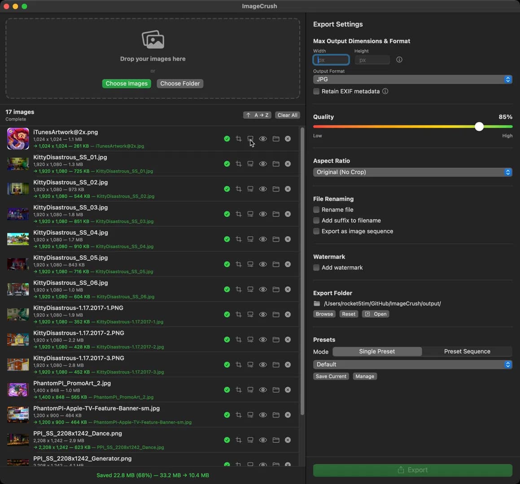520x484 pixels.
Task: Save Current settings as preset
Action: 331,376
